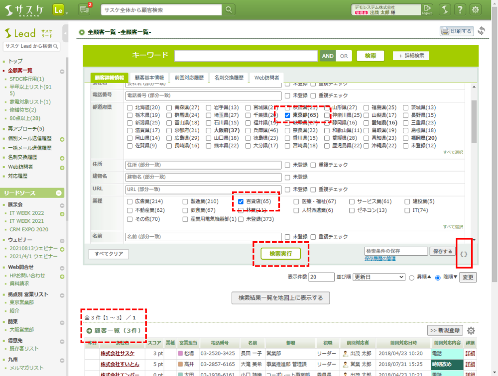Select the 昇順 ascending radio button
Screen dimensions: 498x376
[x=412, y=277]
